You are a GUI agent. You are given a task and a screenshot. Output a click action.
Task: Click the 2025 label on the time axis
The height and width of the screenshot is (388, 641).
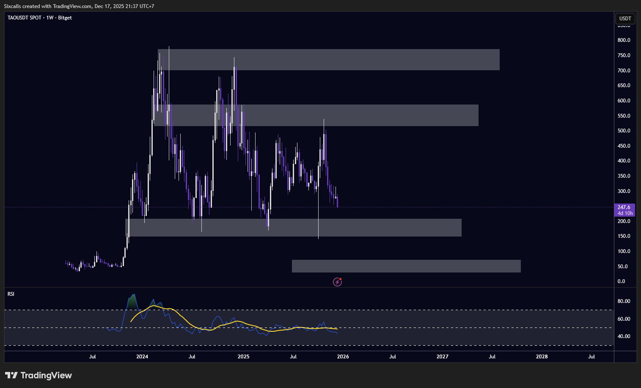243,357
